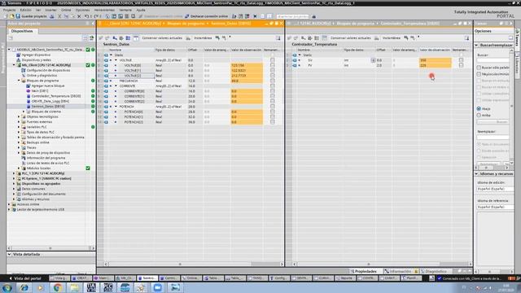Enable Buscar sólo palabras completas checkbox
The width and height of the screenshot is (521, 293).
(x=479, y=68)
